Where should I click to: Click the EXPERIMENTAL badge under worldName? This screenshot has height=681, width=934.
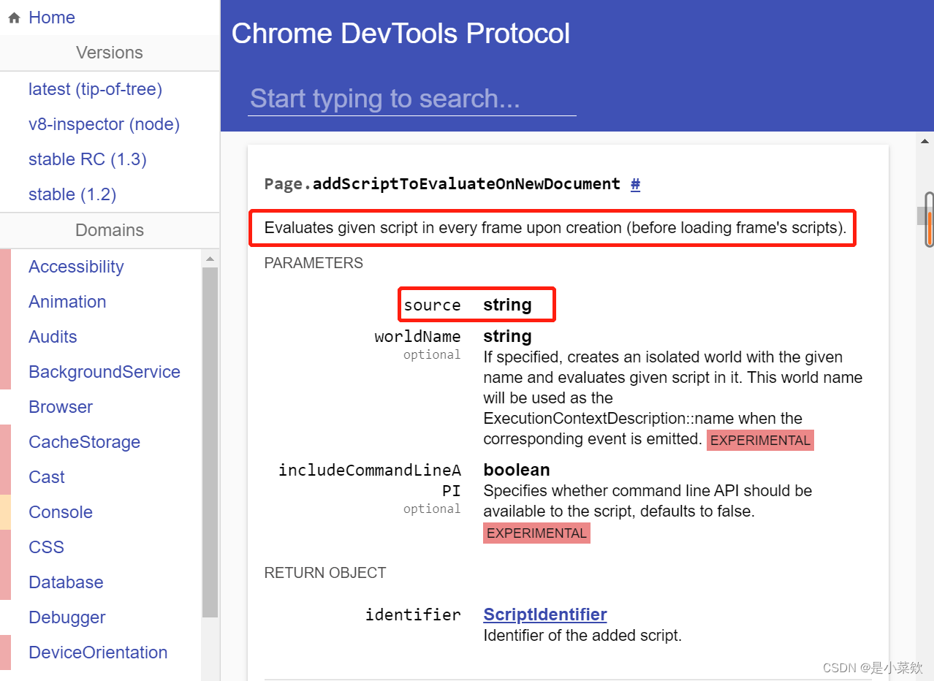point(760,441)
